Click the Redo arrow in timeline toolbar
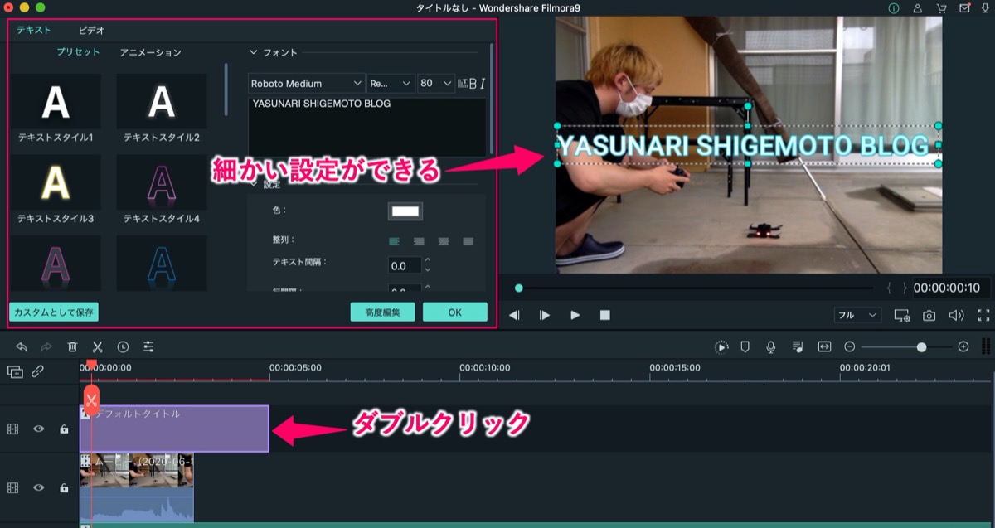 [x=46, y=346]
